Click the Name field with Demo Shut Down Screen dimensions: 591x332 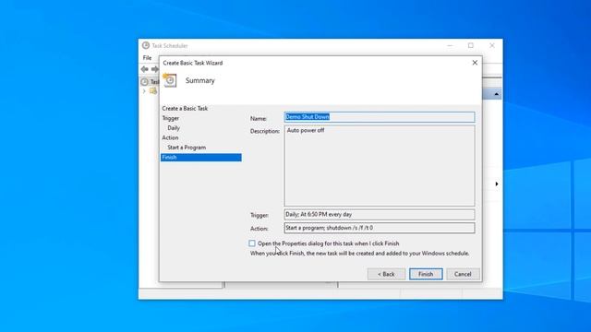(380, 117)
